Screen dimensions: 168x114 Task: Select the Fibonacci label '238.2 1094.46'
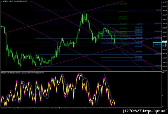click(x=139, y=57)
